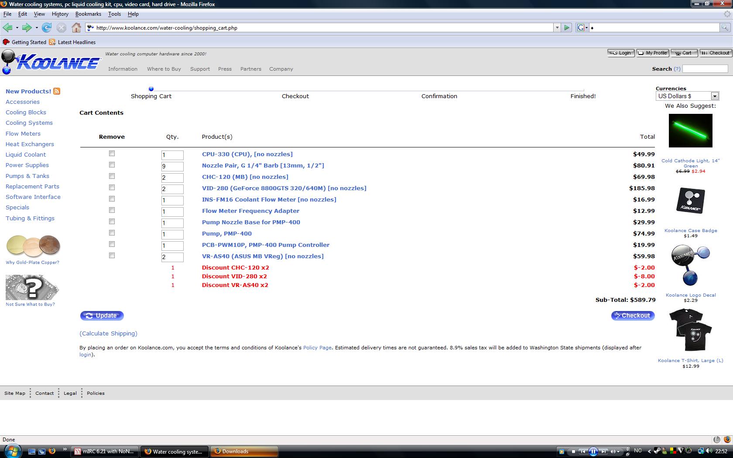Open the Tubing & Fittings category link

(30, 218)
